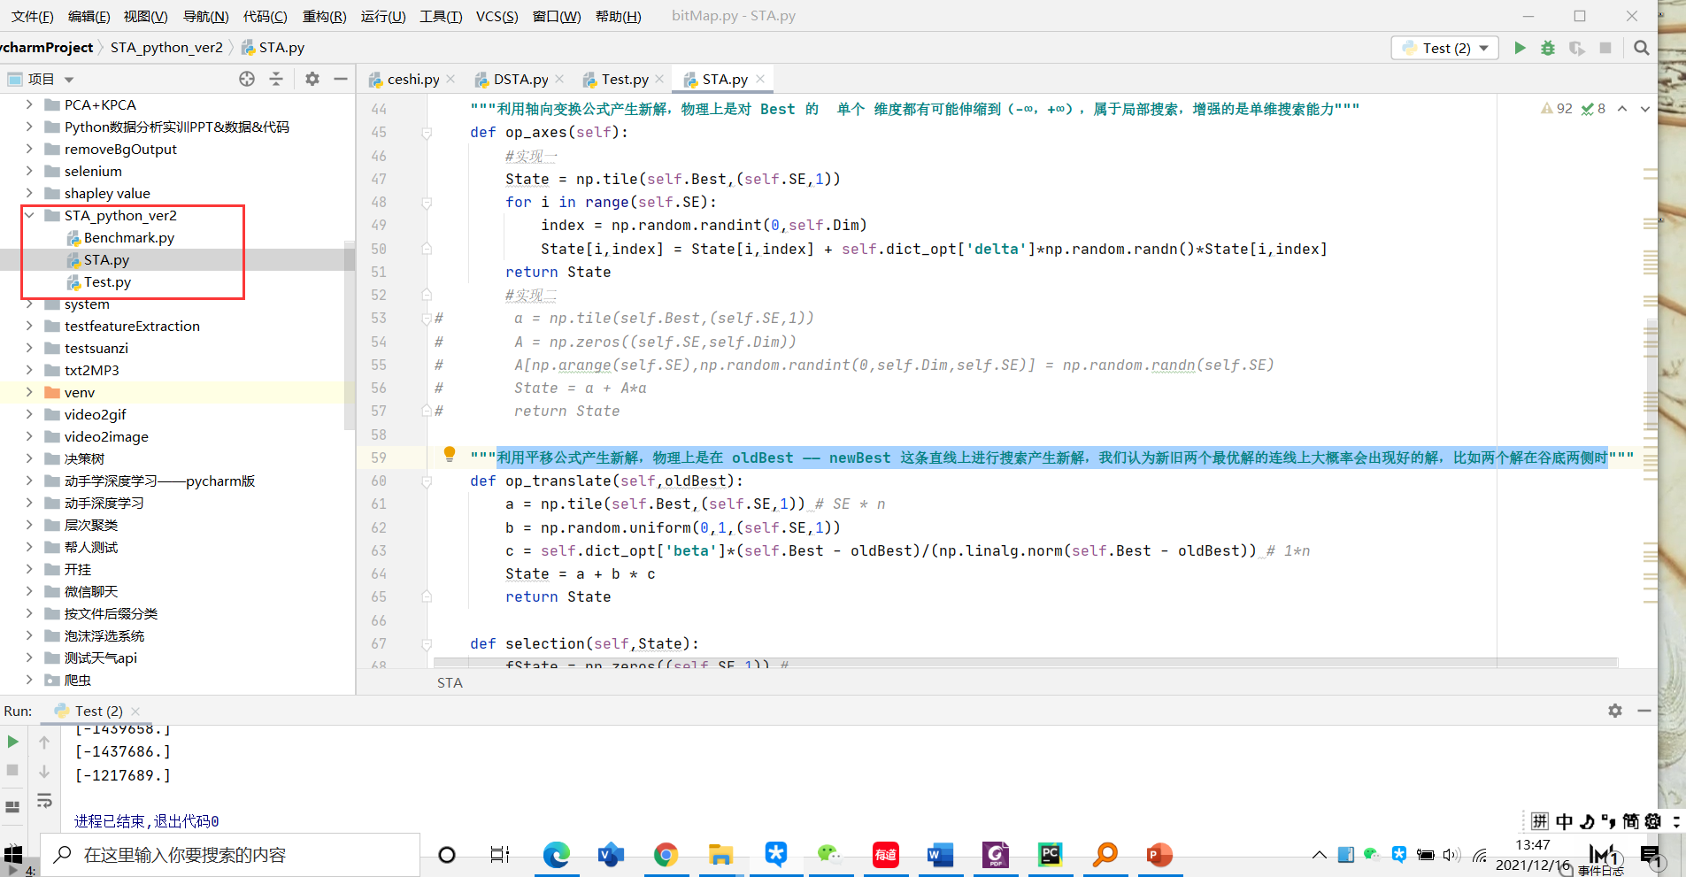Open project panel settings gear
Image resolution: width=1686 pixels, height=877 pixels.
312,79
